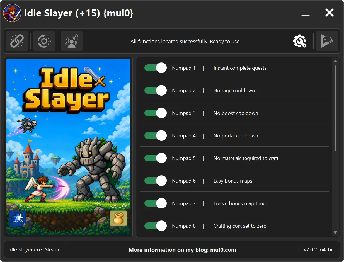Click the person with upward arrows icon
The height and width of the screenshot is (262, 344).
click(x=72, y=41)
